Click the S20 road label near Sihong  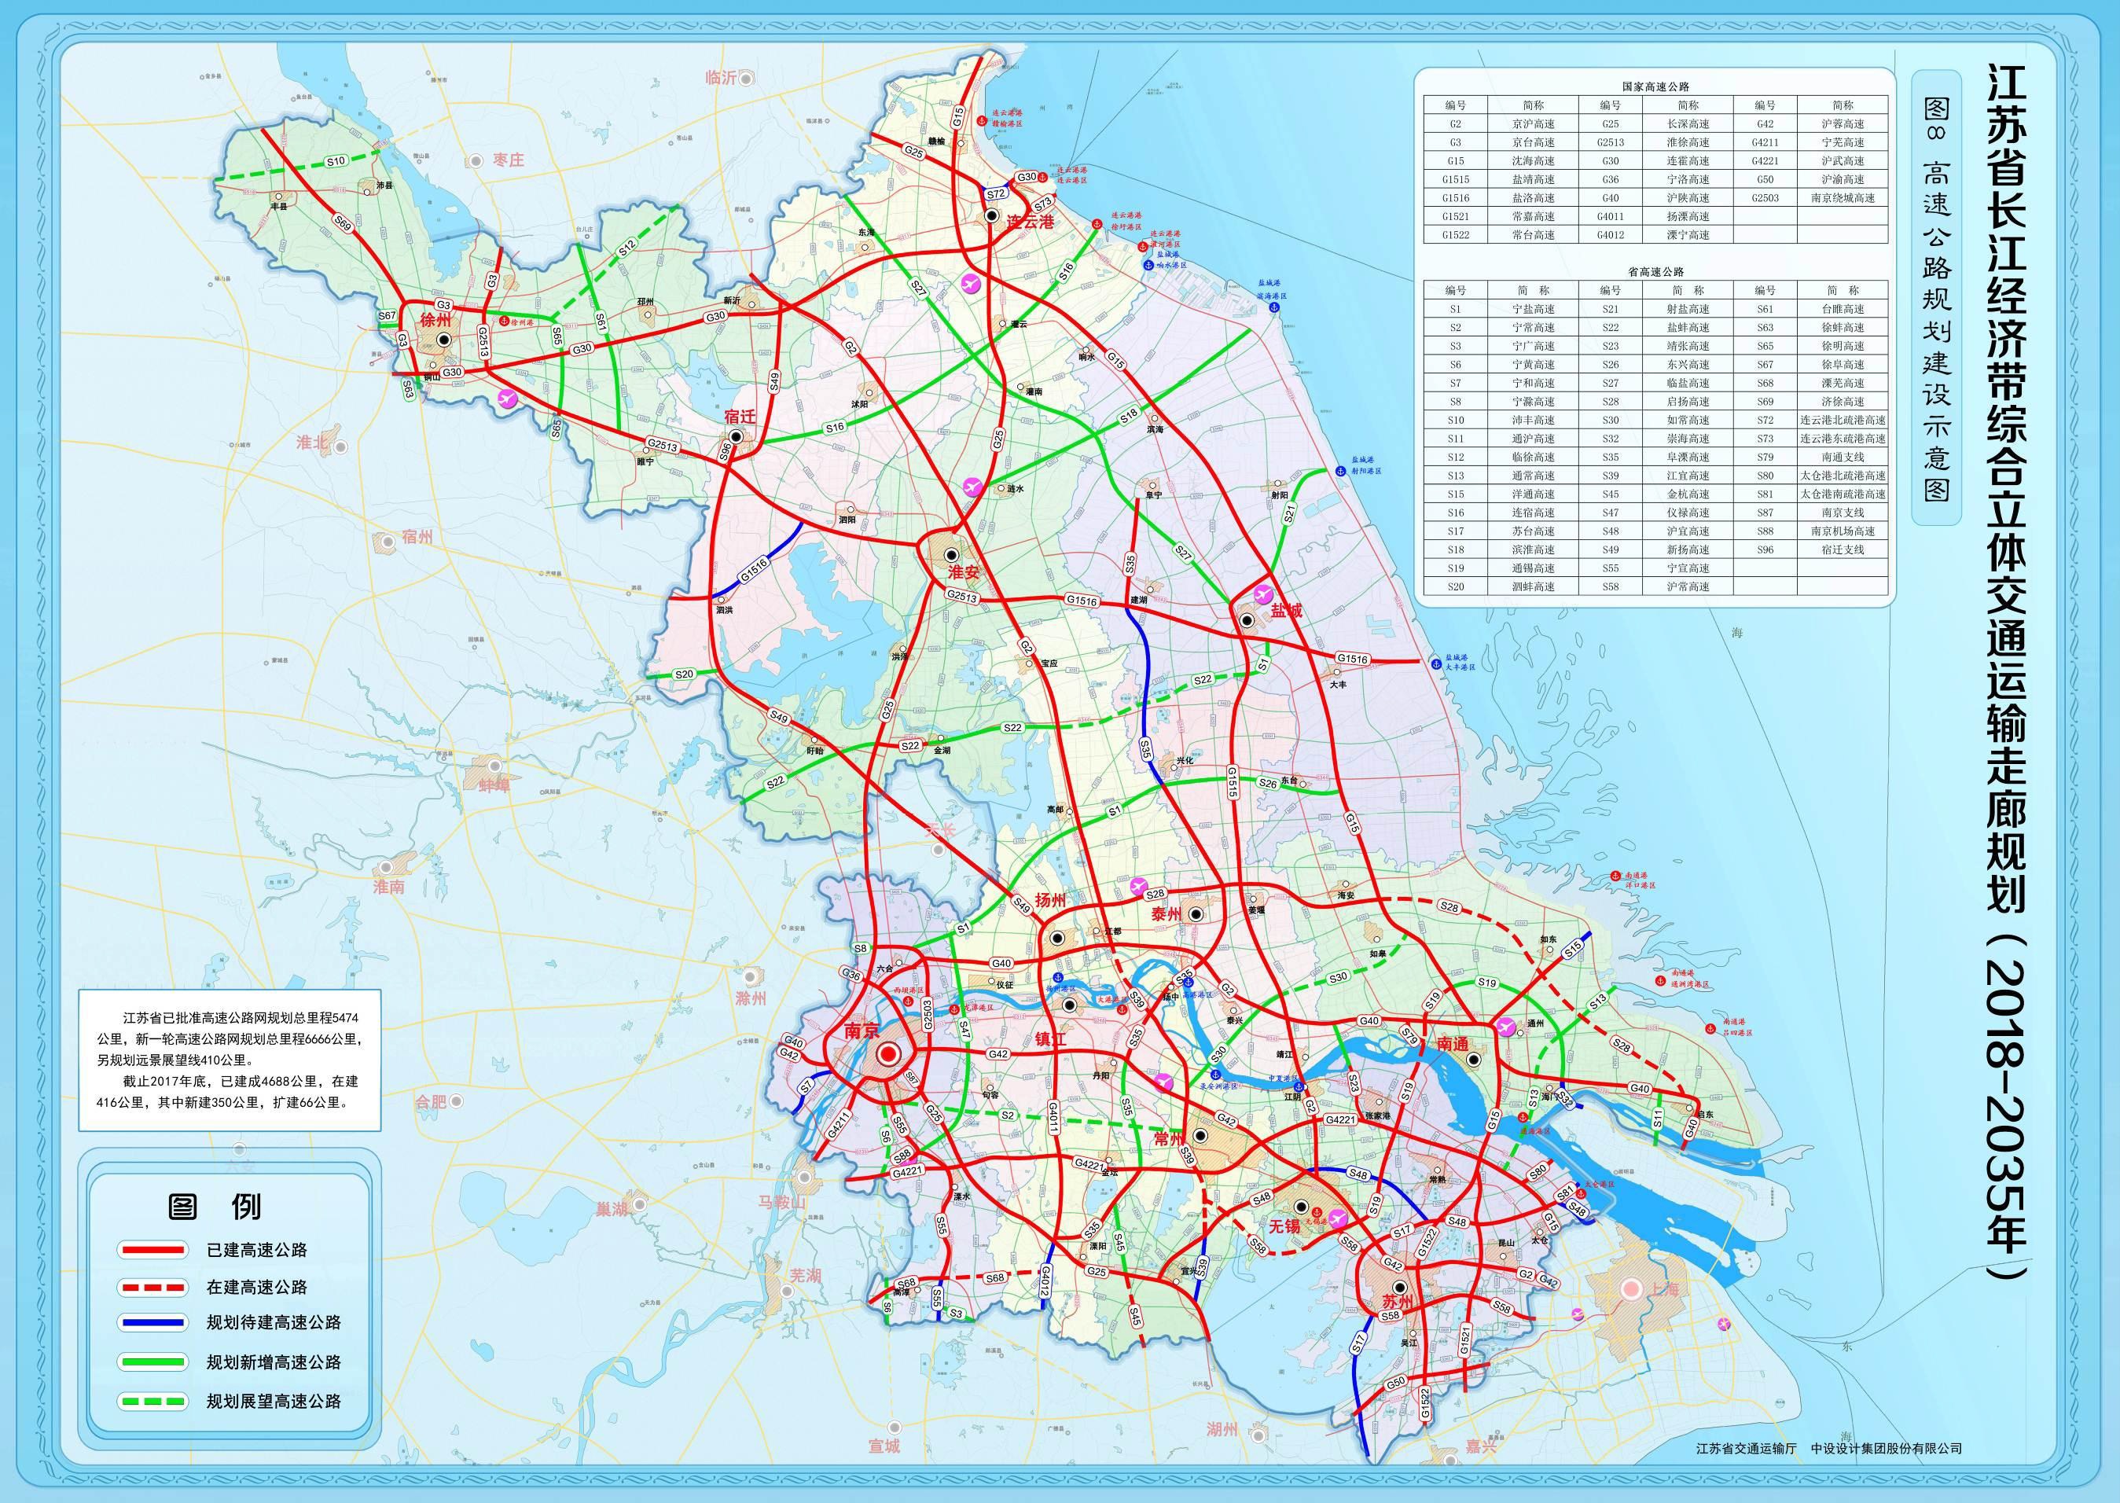684,674
